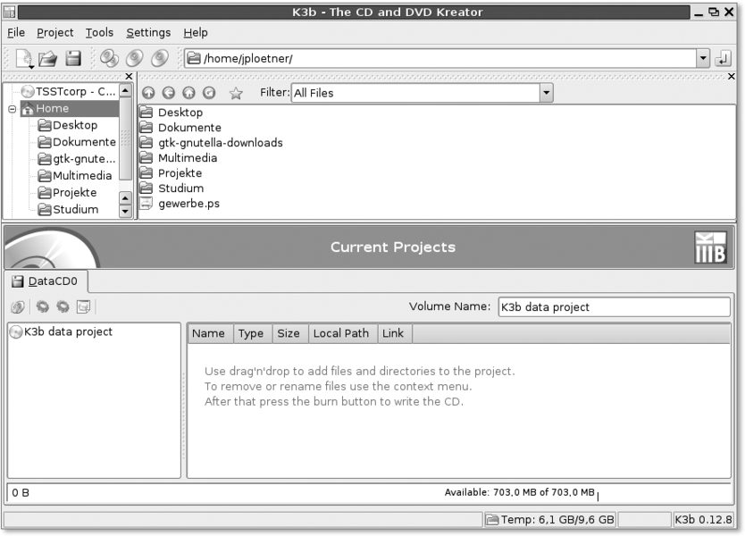Open the path history dropdown arrow

pos(703,59)
